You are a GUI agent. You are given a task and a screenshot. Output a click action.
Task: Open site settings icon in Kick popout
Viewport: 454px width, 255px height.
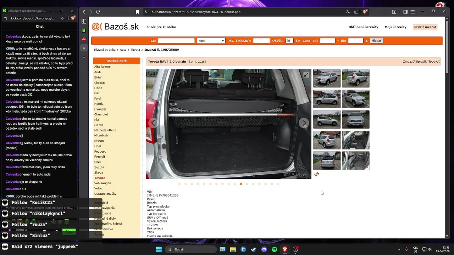tap(5, 18)
